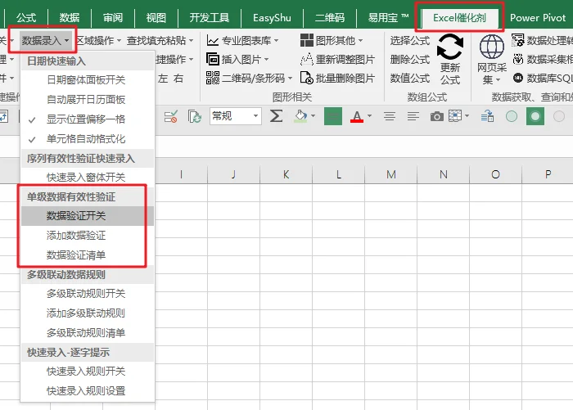Collapse the 数据录入 dropdown
Viewport: 573px width, 410px height.
pos(45,40)
